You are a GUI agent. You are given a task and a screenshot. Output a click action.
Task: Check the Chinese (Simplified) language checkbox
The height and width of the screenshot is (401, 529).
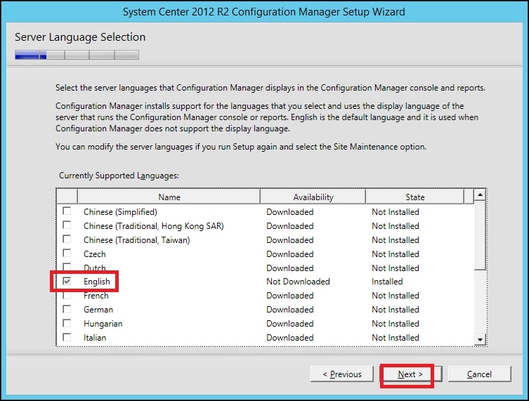(x=67, y=211)
